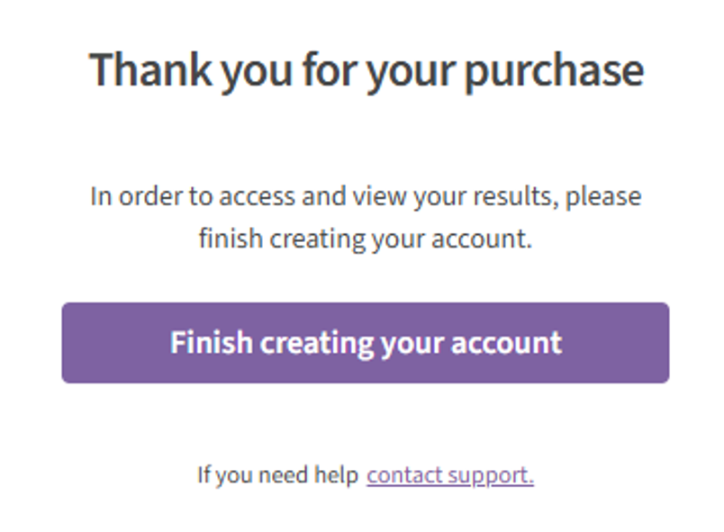Click the word please in the instructions

(x=603, y=197)
